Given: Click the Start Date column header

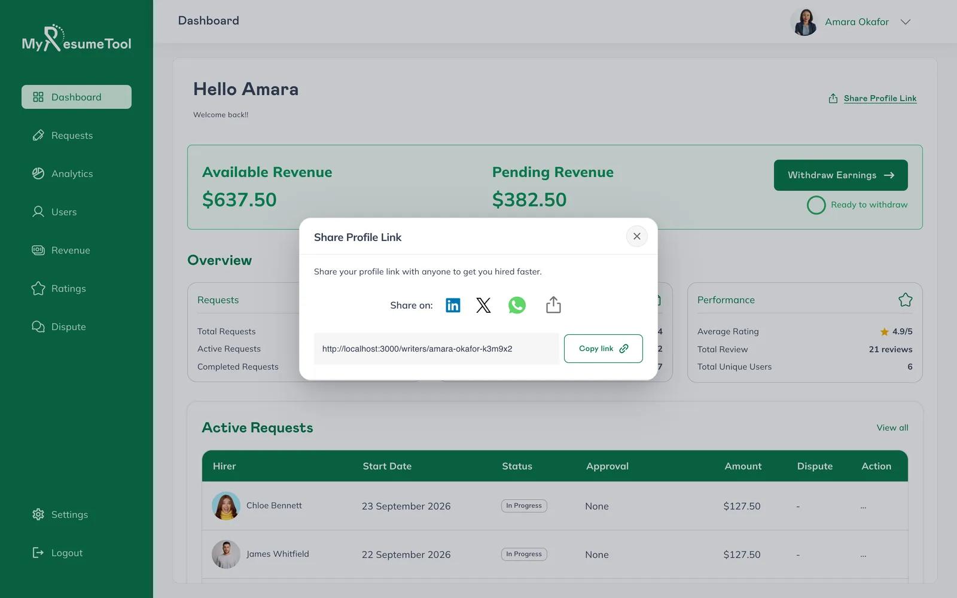Looking at the screenshot, I should (387, 466).
